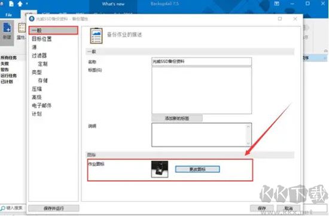Click the ribbon display options icon
The width and height of the screenshot is (329, 216).
277,4
